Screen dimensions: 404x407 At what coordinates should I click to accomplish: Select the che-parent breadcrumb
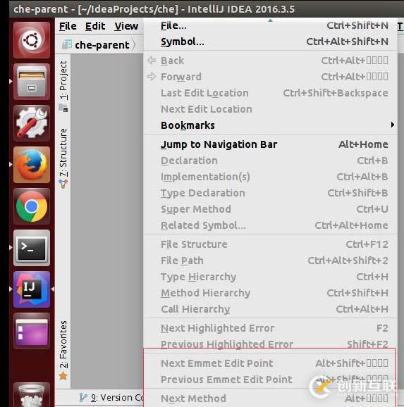coord(102,45)
